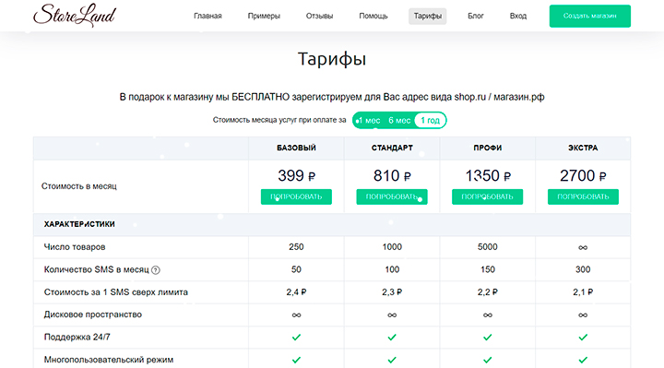Select the 1 мес payment period
This screenshot has width=664, height=368.
[368, 120]
